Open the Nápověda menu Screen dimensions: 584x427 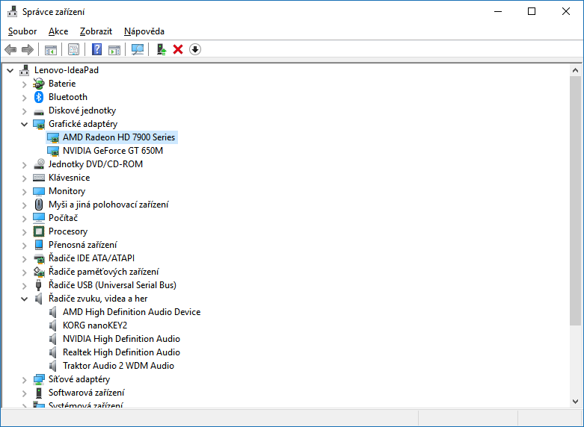pyautogui.click(x=144, y=31)
